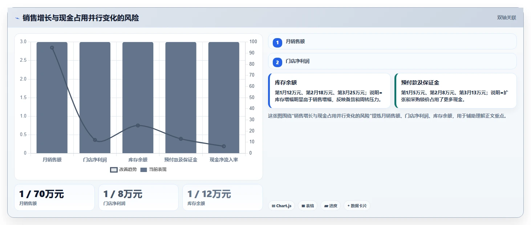
Task: Open the 月销售额 list row
Action: pos(392,41)
